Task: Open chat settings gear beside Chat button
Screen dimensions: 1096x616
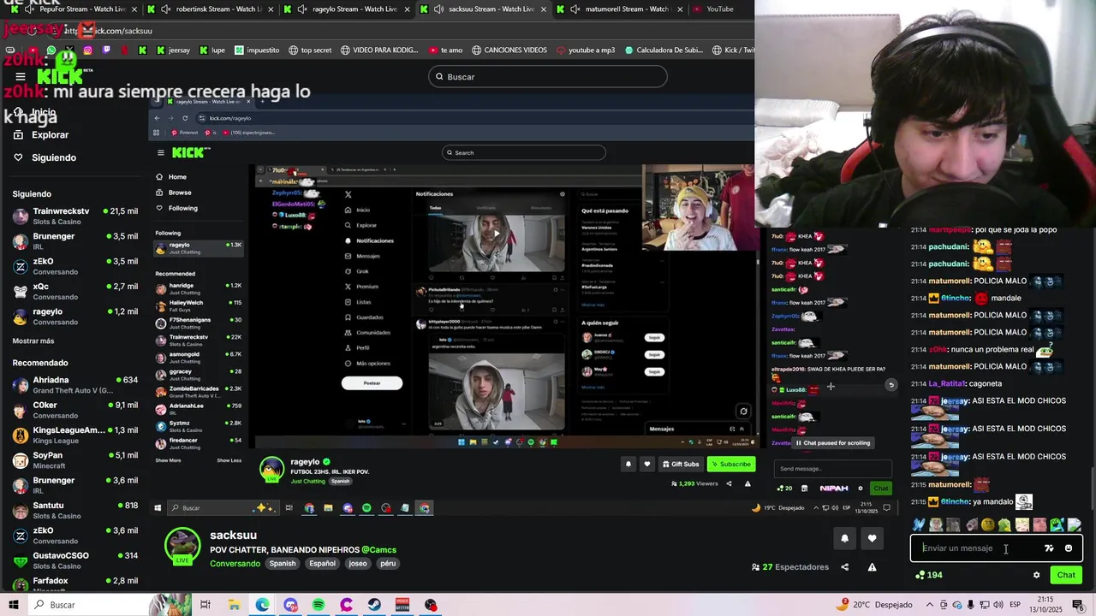Action: coord(1036,575)
